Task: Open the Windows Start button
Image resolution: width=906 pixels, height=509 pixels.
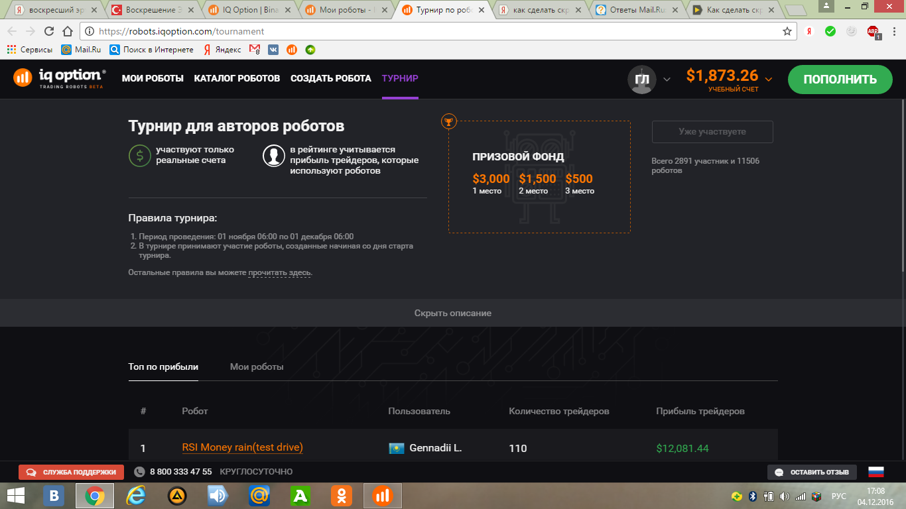Action: tap(16, 496)
